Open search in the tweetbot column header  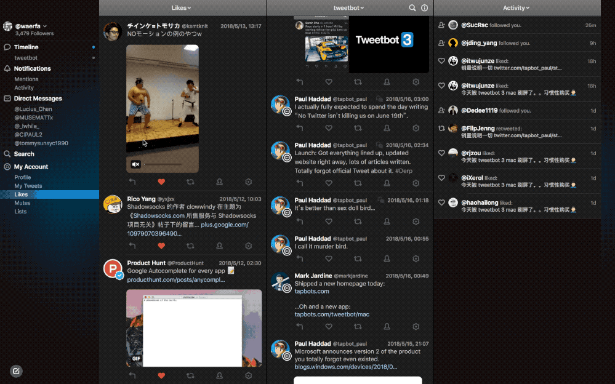click(x=412, y=8)
